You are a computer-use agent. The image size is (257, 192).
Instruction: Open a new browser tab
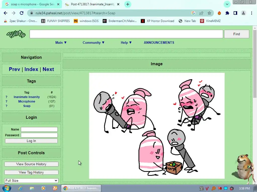(x=128, y=4)
